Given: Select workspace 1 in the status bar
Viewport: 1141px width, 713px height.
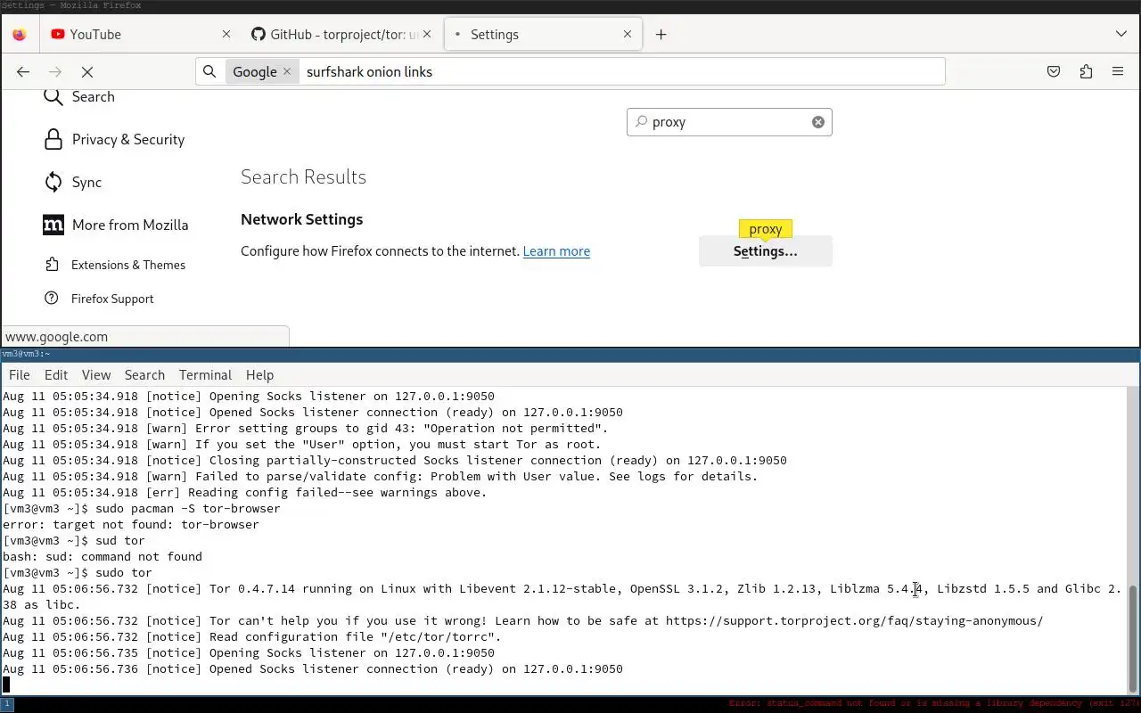Looking at the screenshot, I should [x=7, y=704].
